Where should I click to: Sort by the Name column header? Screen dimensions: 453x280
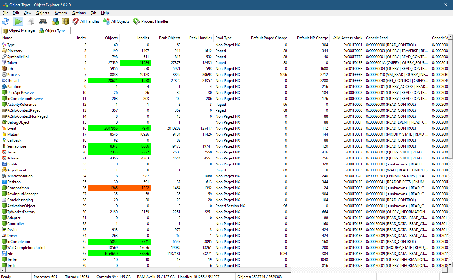tap(8, 38)
